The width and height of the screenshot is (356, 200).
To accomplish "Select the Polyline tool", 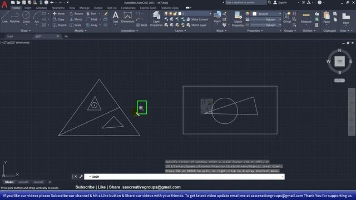I will (14, 17).
